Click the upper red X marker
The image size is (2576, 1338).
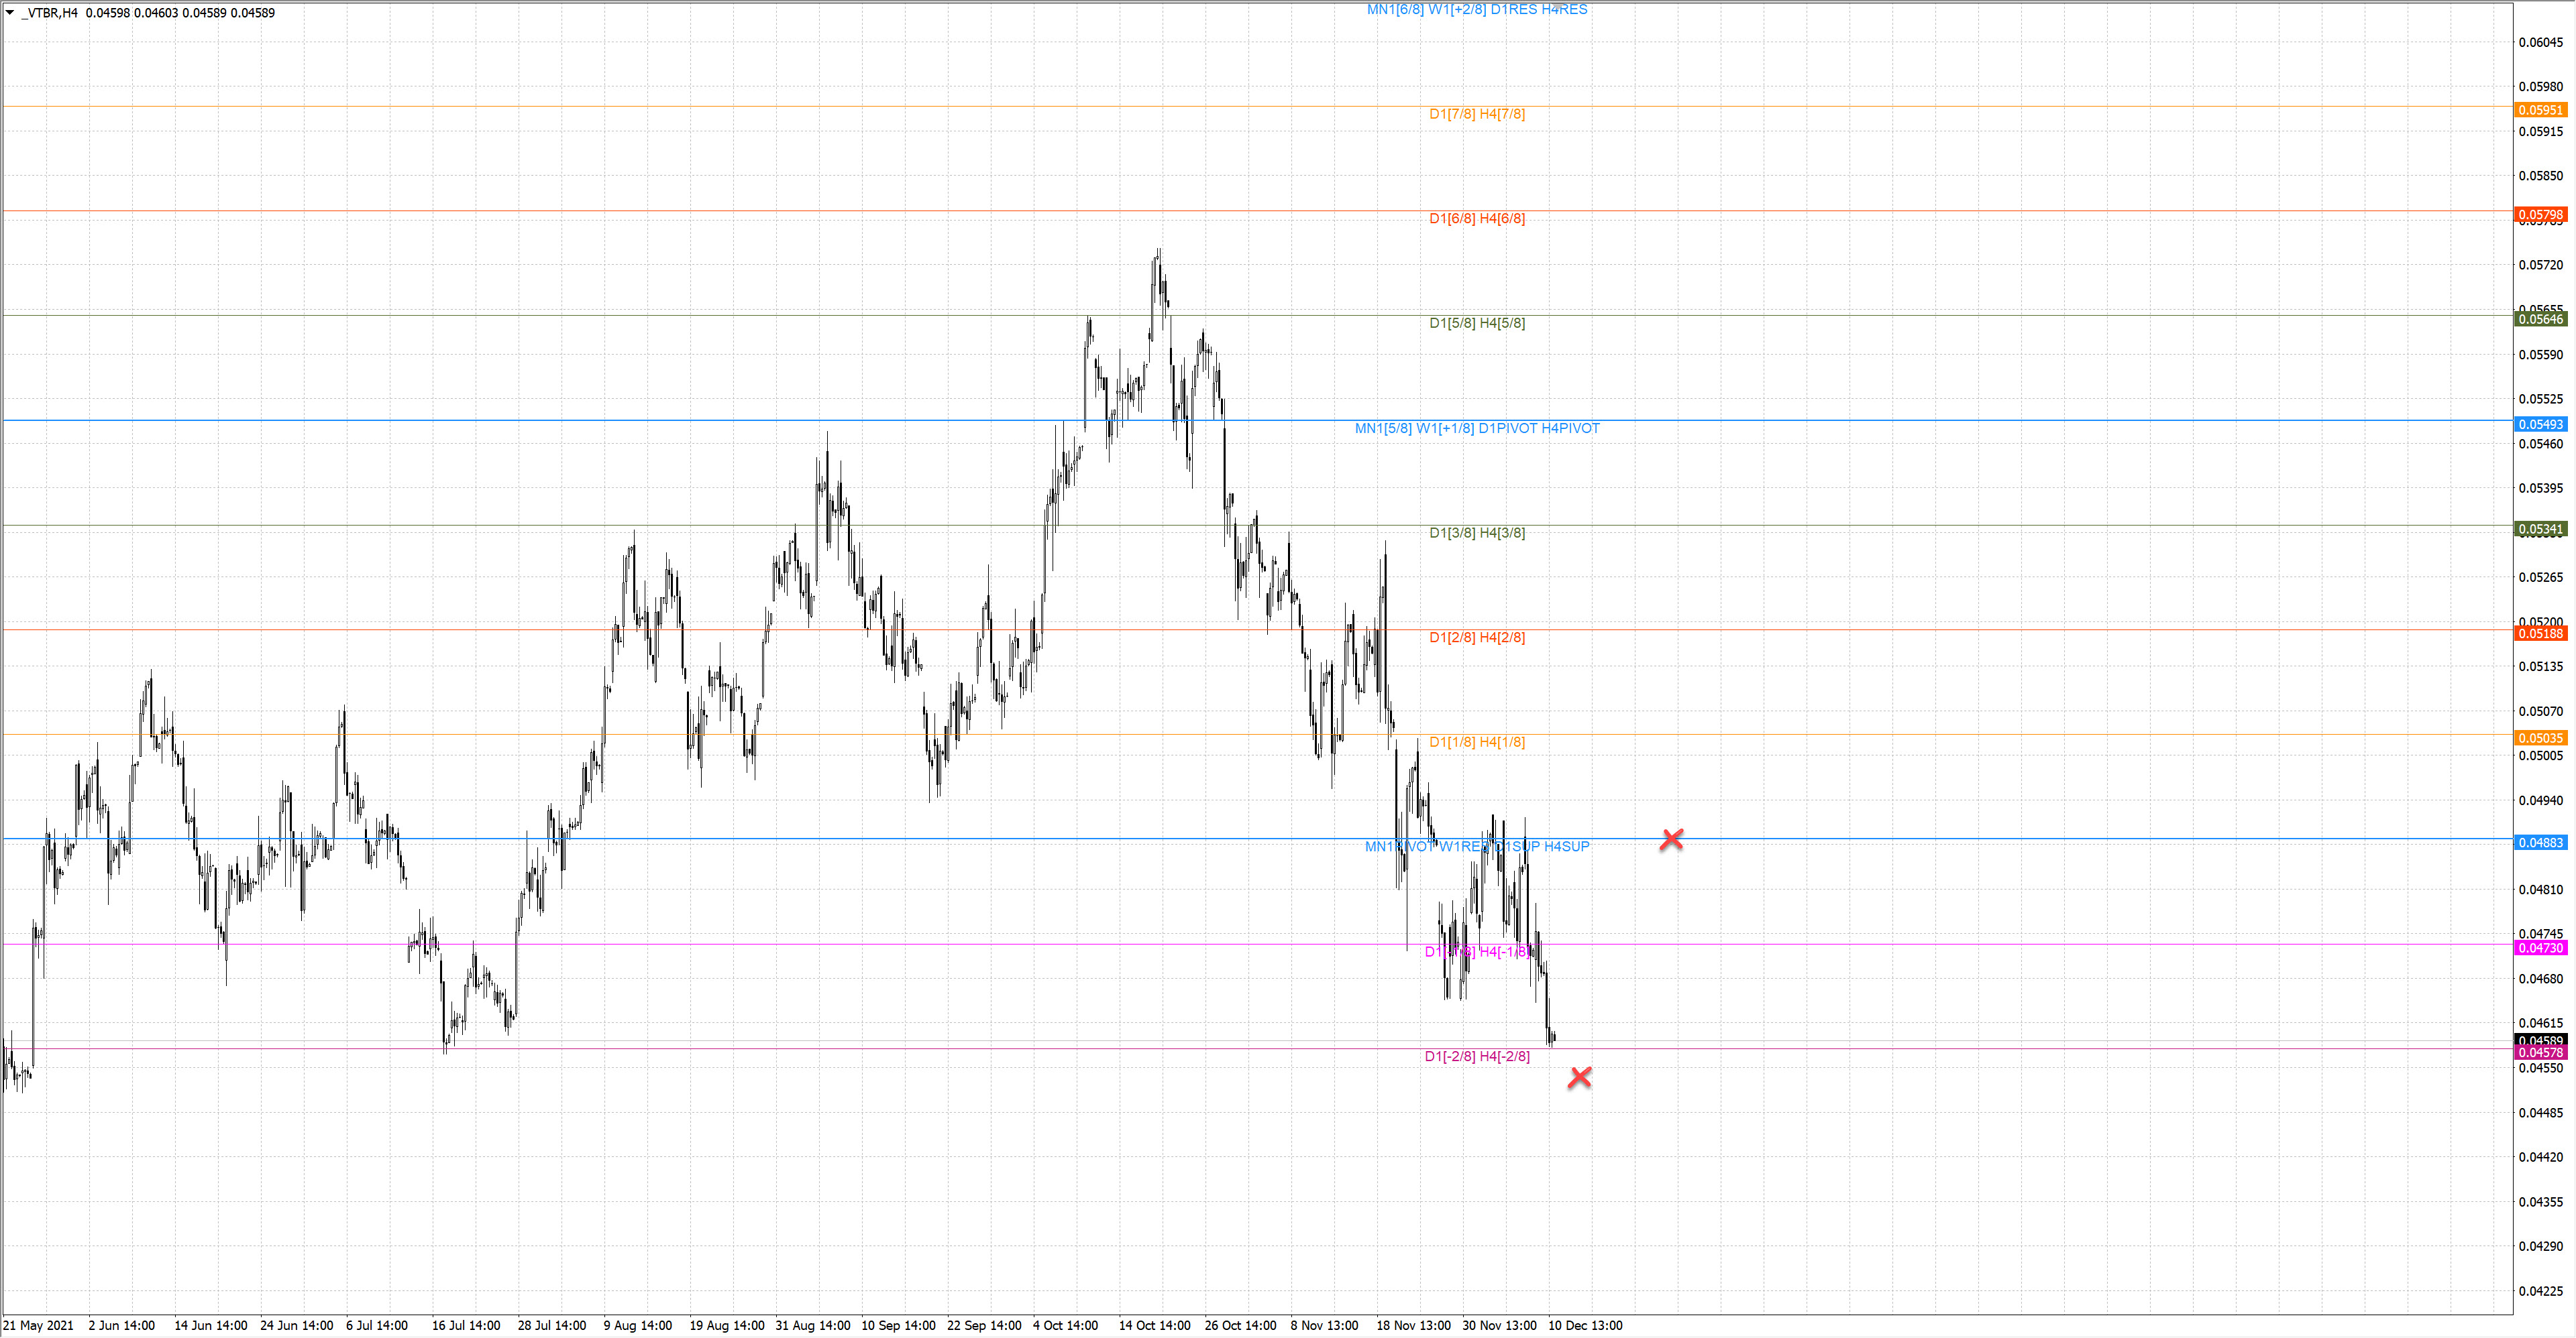click(x=1671, y=839)
